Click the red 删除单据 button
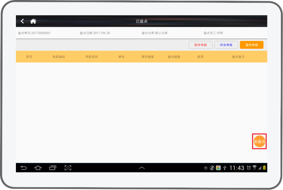 coord(201,45)
